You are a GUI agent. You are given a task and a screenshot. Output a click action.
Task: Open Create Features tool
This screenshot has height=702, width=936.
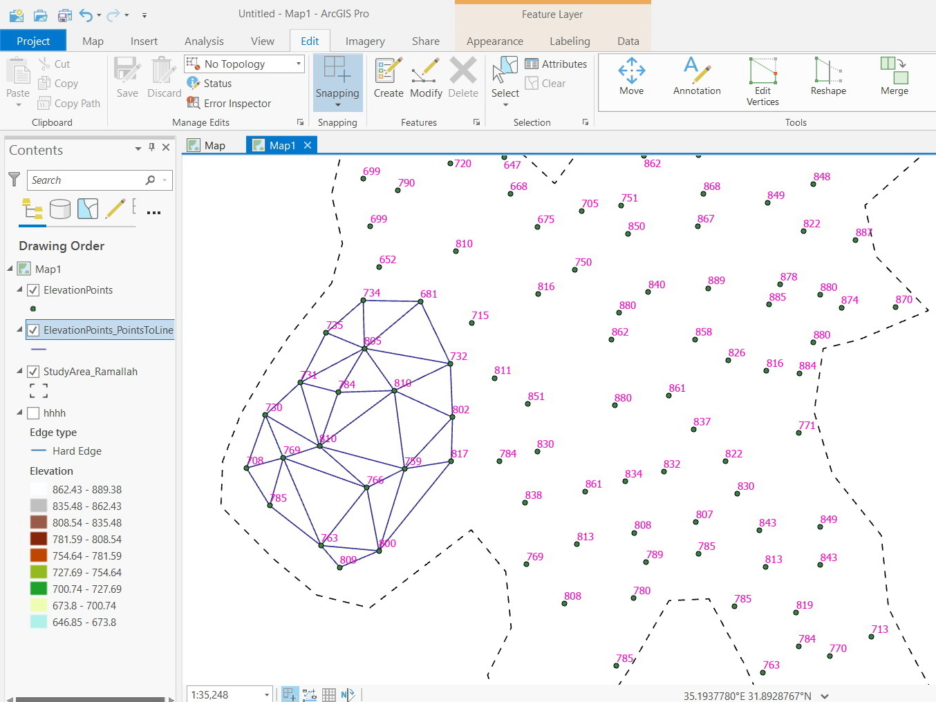pos(389,78)
